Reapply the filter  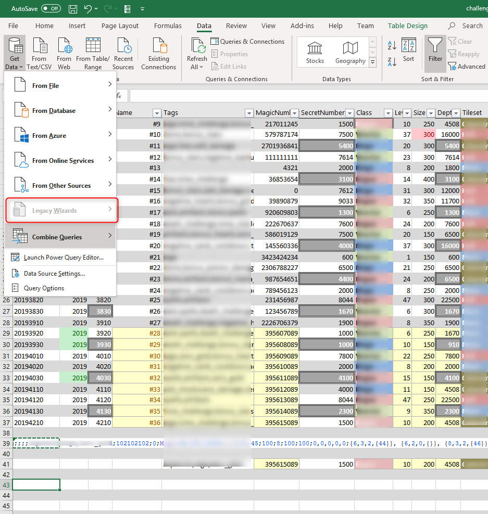(464, 54)
